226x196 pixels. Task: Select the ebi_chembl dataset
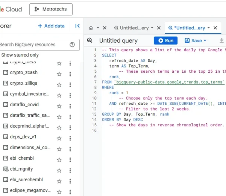(x=22, y=158)
